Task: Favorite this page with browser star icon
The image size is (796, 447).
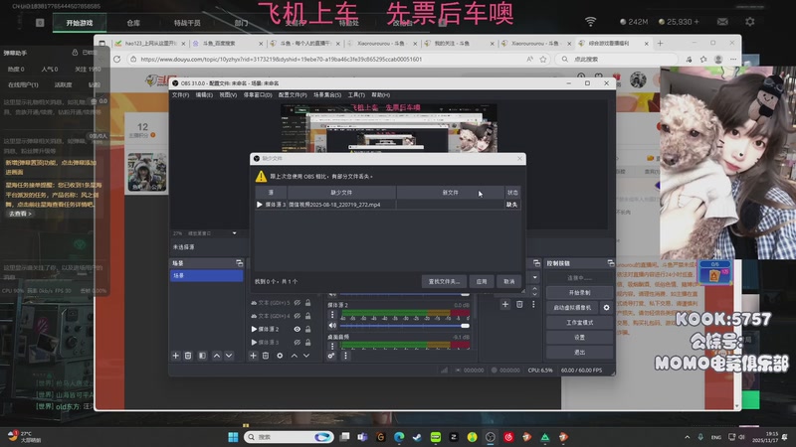Action: point(543,60)
